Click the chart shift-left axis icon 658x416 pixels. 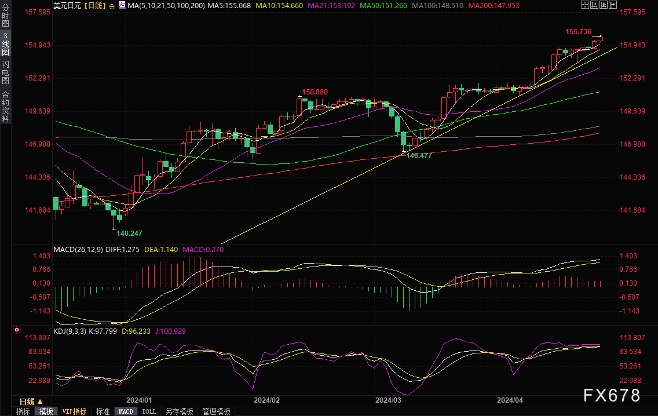(x=594, y=5)
